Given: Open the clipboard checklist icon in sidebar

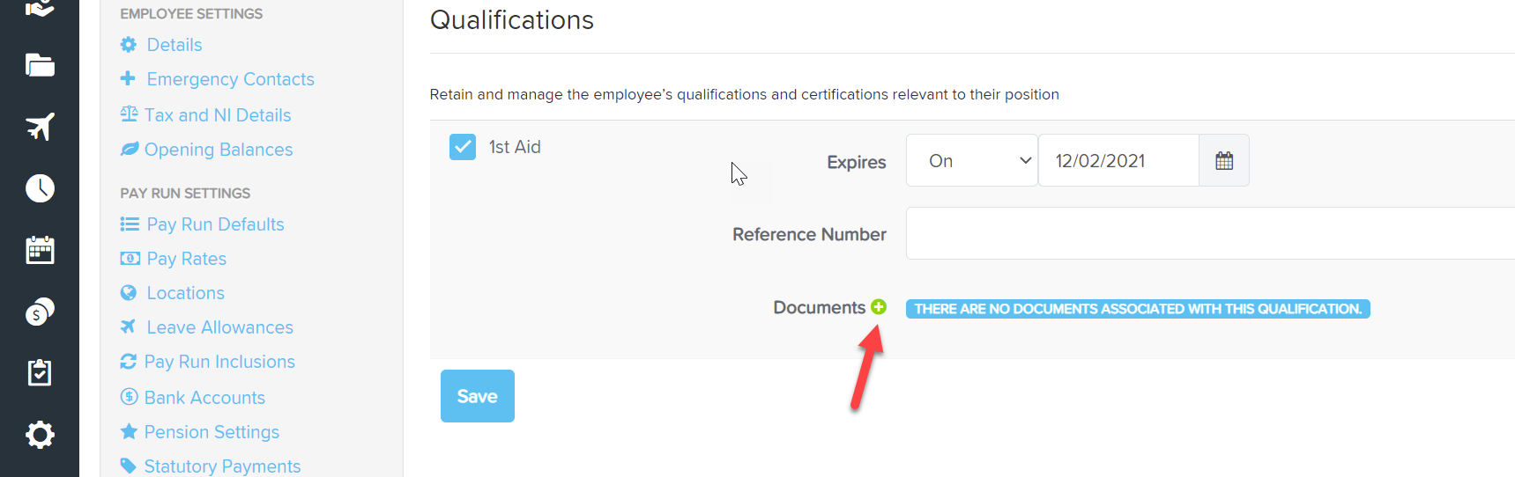Looking at the screenshot, I should point(40,373).
